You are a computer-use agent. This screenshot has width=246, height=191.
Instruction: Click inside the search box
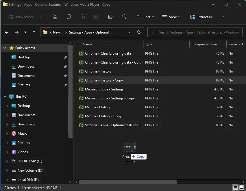tap(195, 32)
